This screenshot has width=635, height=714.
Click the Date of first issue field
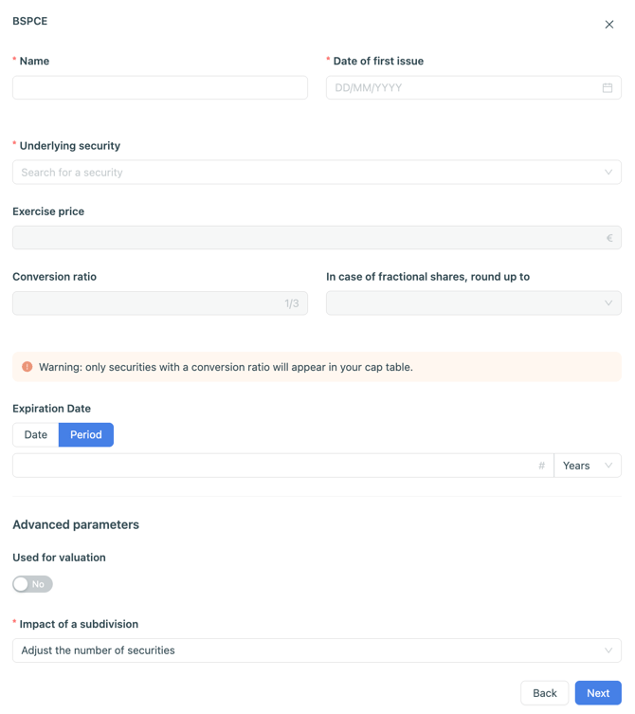(x=463, y=88)
